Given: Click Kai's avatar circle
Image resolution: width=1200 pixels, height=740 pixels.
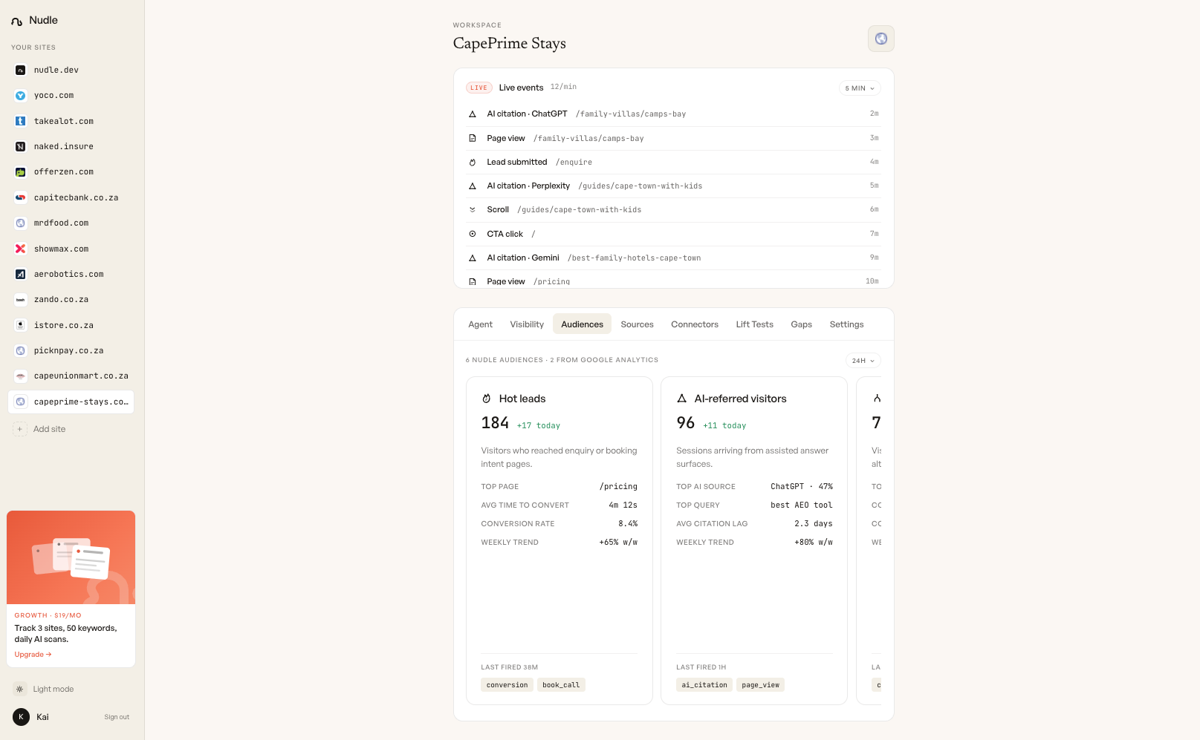Looking at the screenshot, I should (x=21, y=717).
